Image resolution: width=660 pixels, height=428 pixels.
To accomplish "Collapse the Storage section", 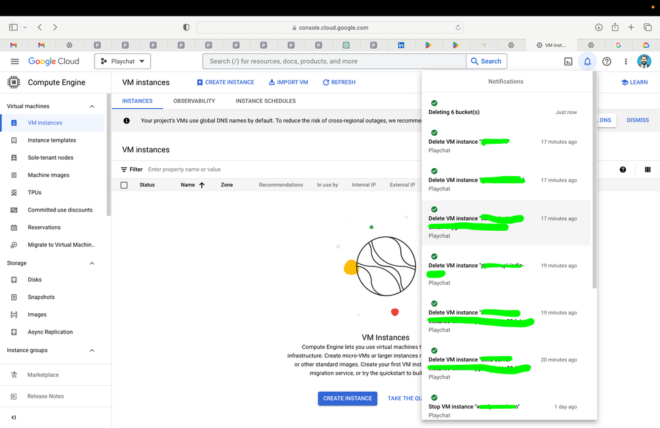I will 92,263.
